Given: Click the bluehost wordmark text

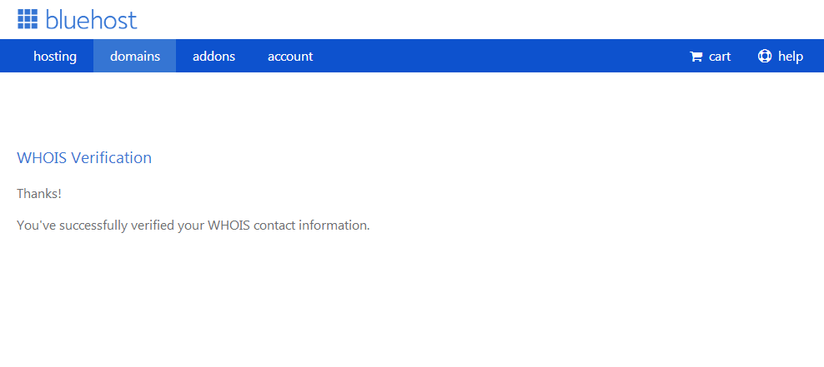Looking at the screenshot, I should click(x=91, y=19).
